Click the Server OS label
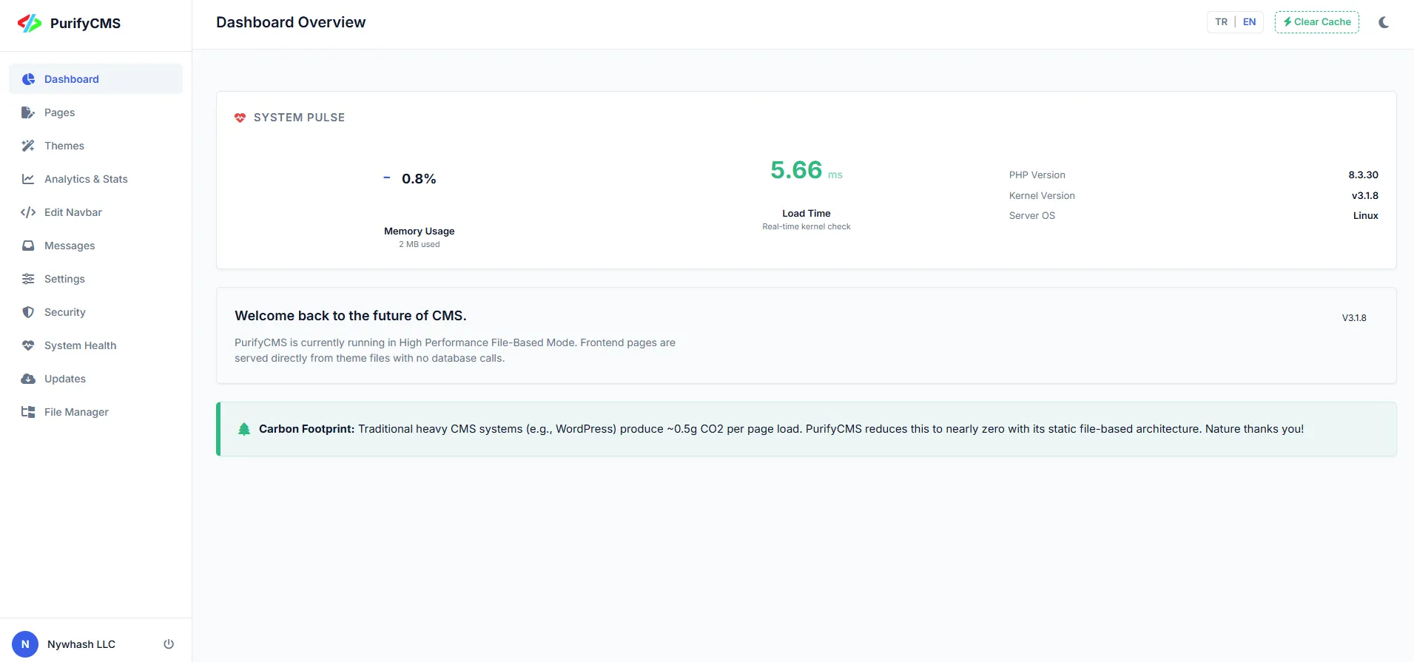1414x662 pixels. [1032, 216]
